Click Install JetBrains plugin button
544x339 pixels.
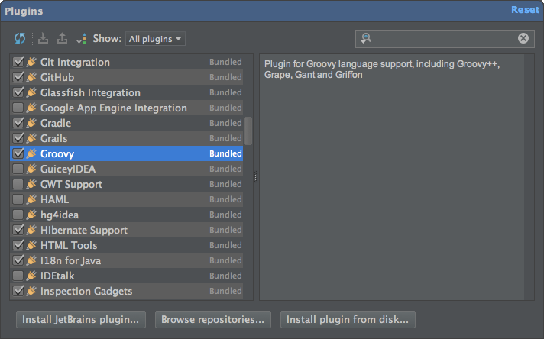tap(81, 319)
